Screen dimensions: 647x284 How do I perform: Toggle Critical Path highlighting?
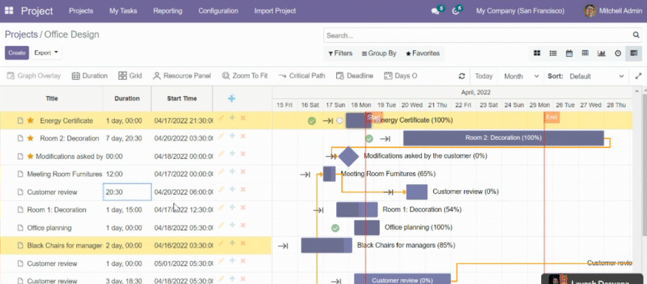pyautogui.click(x=301, y=76)
